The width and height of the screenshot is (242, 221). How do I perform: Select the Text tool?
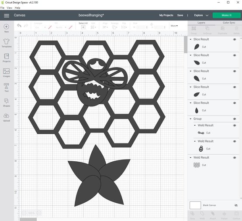click(7, 88)
